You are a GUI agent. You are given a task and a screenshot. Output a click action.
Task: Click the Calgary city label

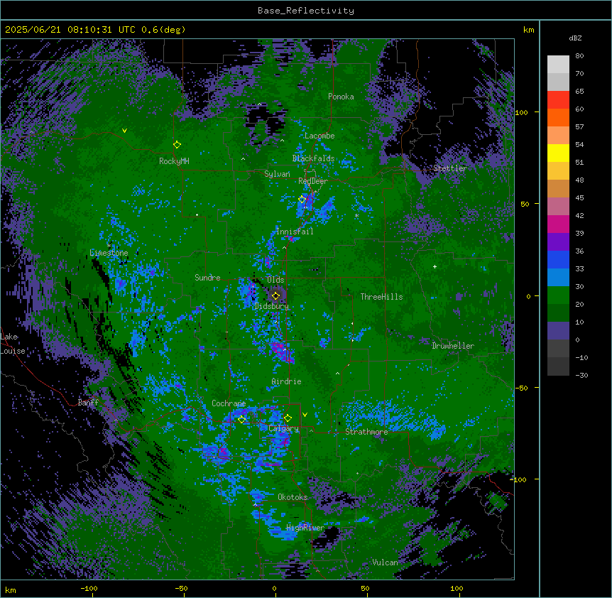pos(283,428)
